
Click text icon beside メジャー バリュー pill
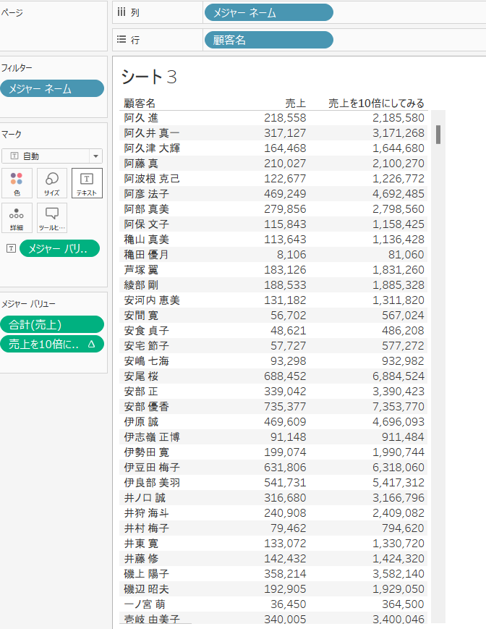pos(12,248)
